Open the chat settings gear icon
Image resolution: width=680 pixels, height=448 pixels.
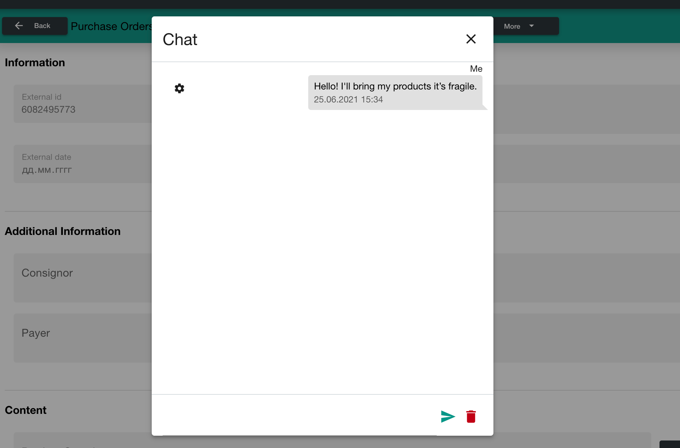click(179, 88)
